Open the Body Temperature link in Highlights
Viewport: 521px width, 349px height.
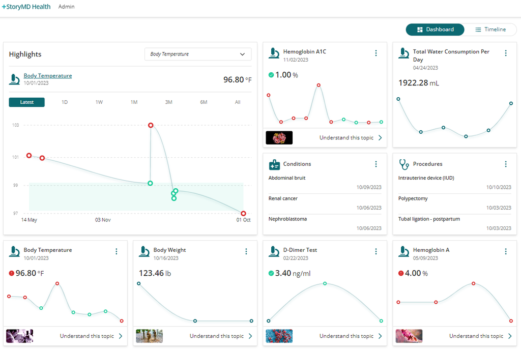pyautogui.click(x=48, y=76)
